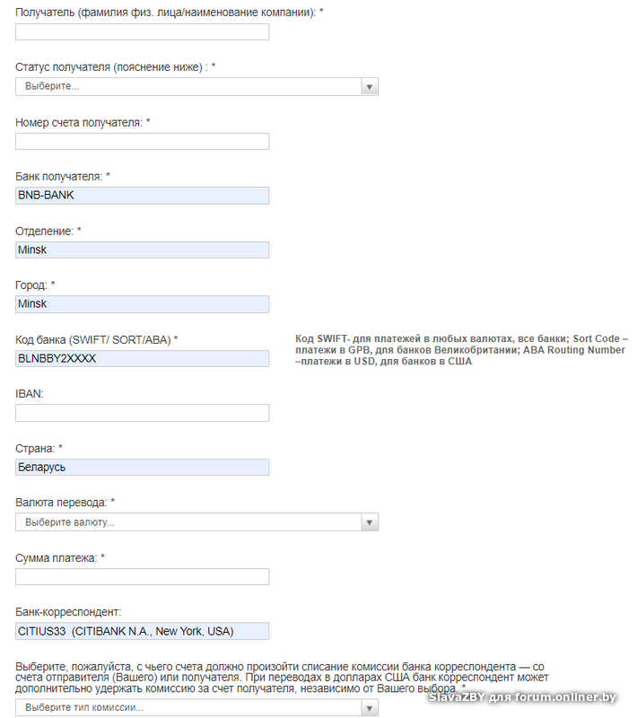The image size is (637, 718).
Task: Click the SWIFT code explanation hint text
Action: pyautogui.click(x=461, y=350)
